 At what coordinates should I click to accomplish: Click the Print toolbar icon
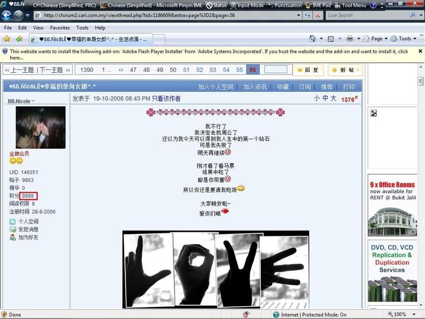point(350,39)
